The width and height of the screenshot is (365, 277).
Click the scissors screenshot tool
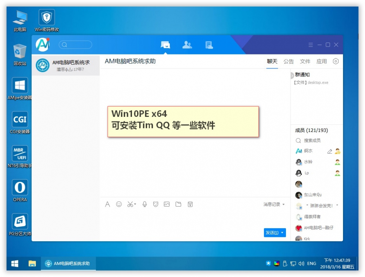click(130, 205)
